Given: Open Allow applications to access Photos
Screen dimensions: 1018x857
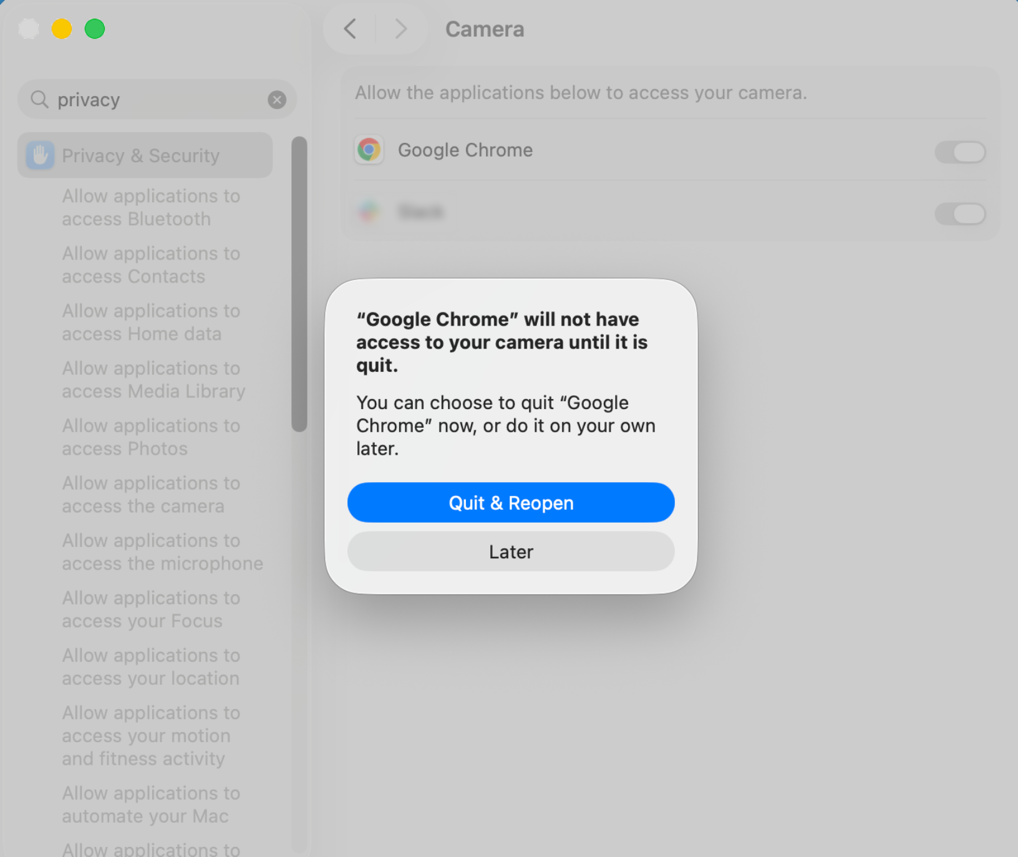Looking at the screenshot, I should 151,437.
